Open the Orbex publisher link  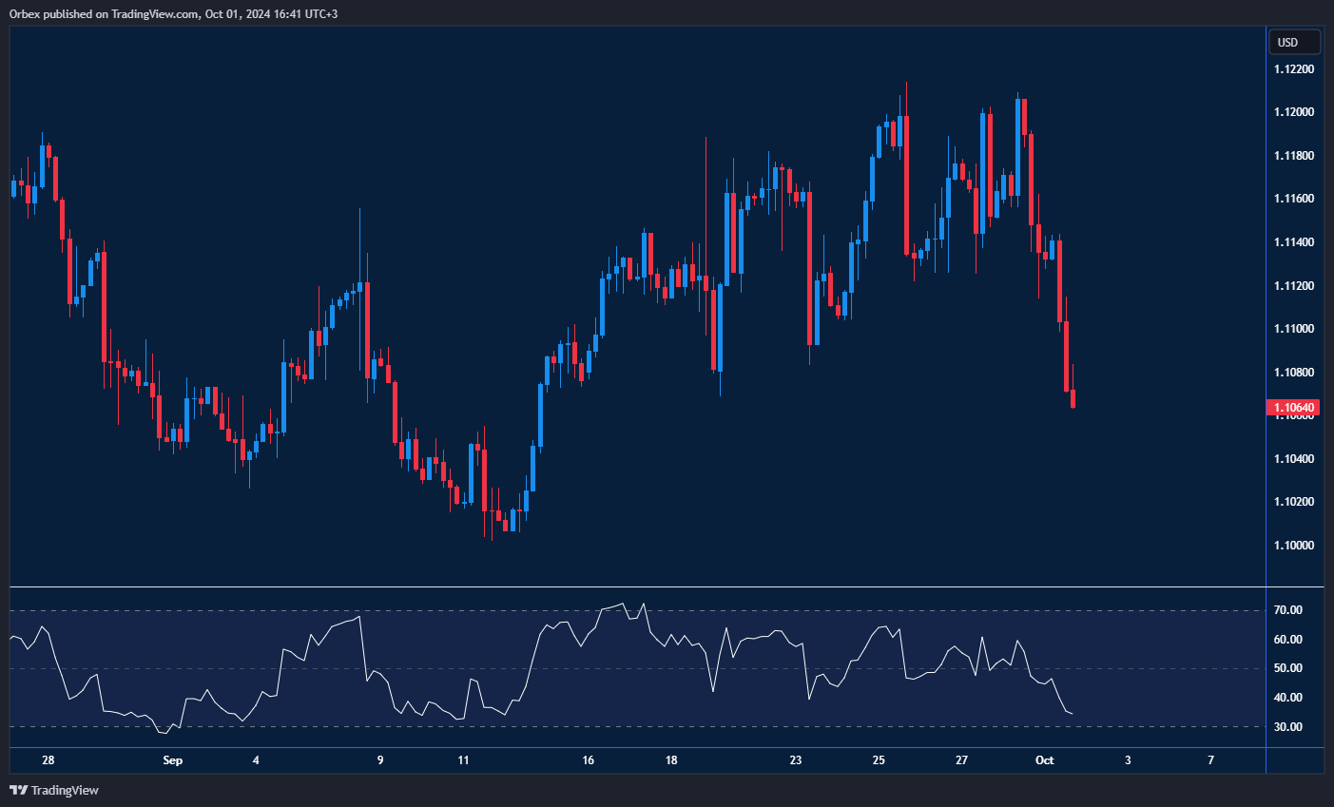27,14
